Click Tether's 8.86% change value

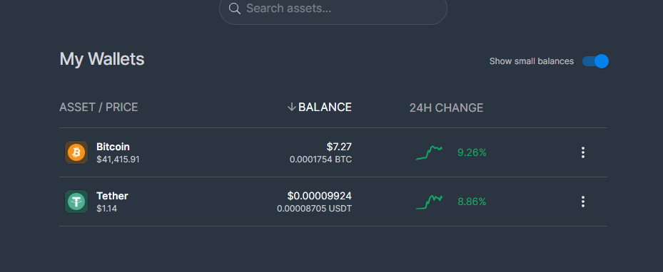[472, 202]
